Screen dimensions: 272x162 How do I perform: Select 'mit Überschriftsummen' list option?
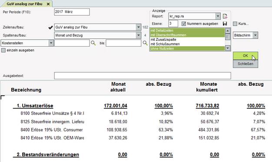pos(188,35)
